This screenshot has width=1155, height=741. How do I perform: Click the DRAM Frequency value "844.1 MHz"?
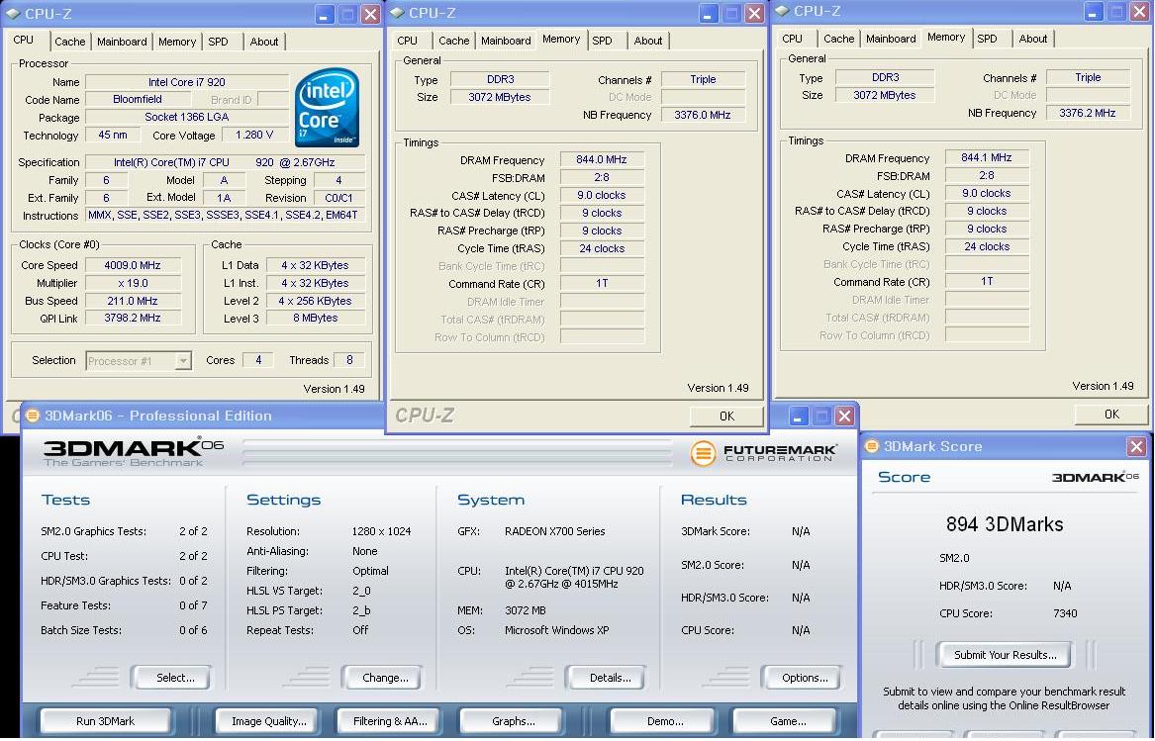(987, 157)
